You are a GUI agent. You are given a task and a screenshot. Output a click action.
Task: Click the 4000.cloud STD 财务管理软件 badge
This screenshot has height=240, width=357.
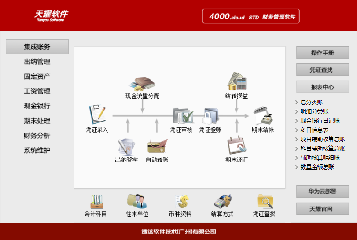251,16
